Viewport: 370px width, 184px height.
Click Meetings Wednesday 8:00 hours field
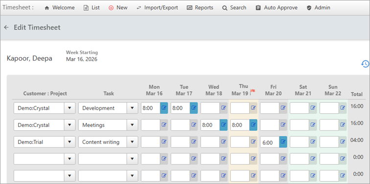(210, 125)
